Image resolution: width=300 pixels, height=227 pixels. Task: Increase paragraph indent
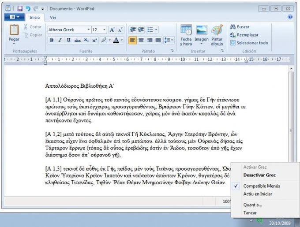tap(141, 30)
